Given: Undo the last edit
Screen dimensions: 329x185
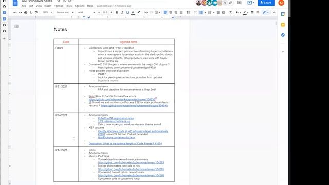Looking at the screenshot, I should coord(15,12).
